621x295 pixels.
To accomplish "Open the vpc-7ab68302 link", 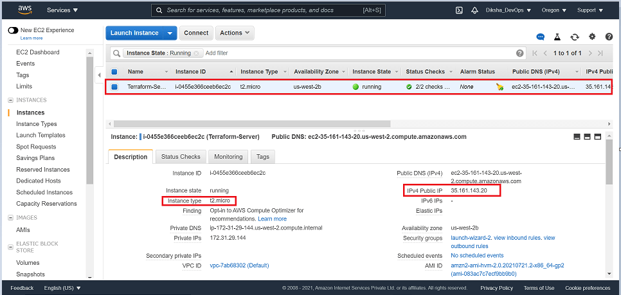I will [239, 265].
